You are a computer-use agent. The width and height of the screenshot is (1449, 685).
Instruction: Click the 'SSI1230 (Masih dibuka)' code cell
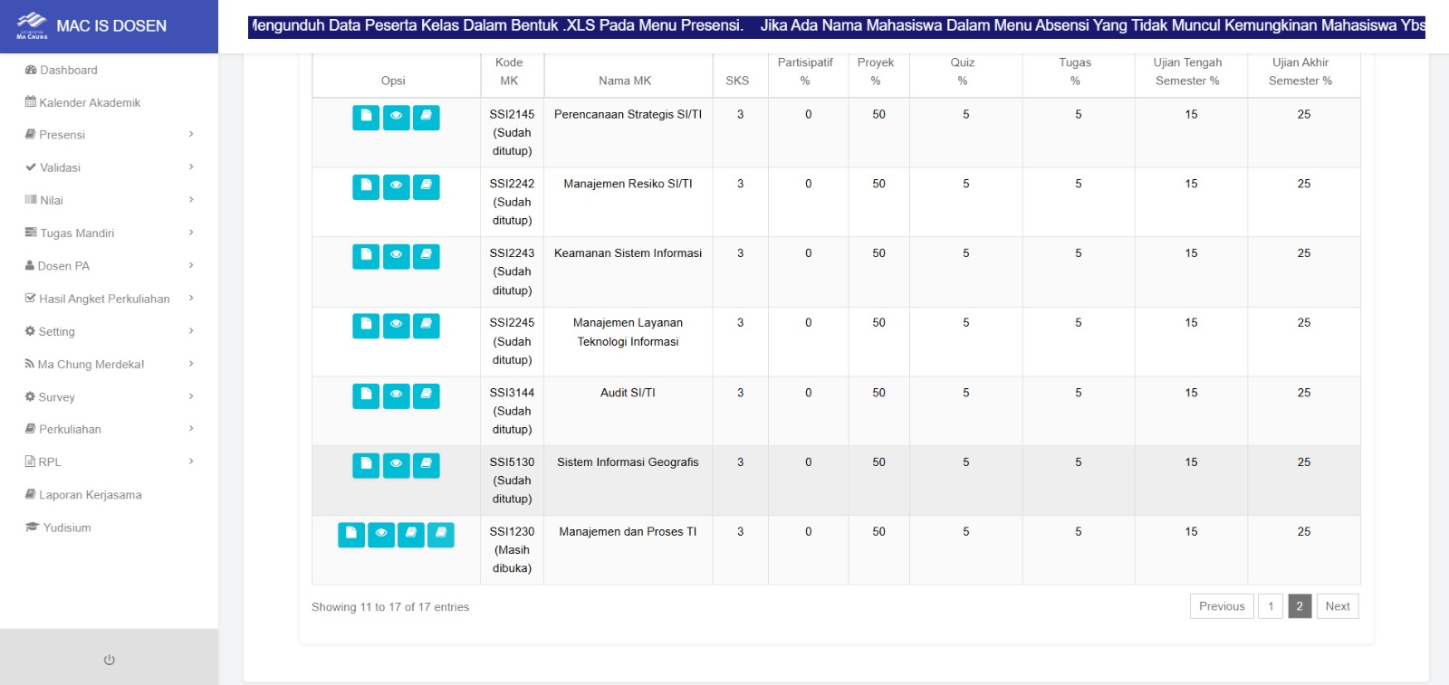512,550
